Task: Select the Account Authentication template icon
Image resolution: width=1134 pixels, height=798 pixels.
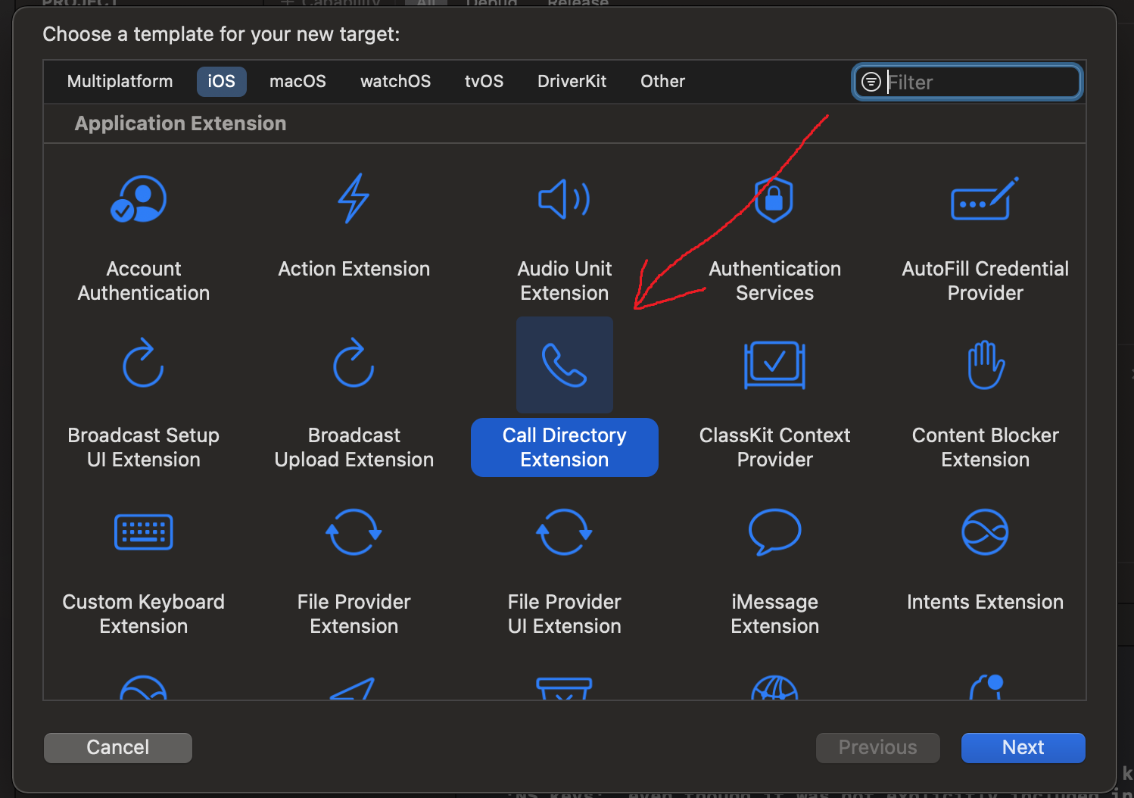Action: [x=139, y=199]
